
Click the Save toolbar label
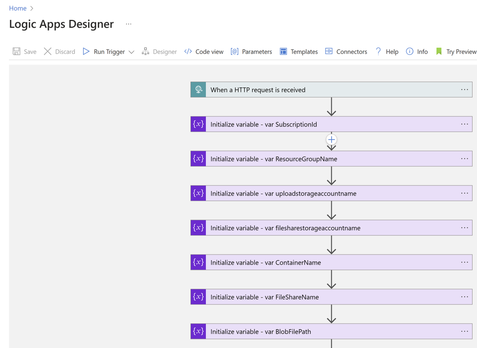click(30, 52)
